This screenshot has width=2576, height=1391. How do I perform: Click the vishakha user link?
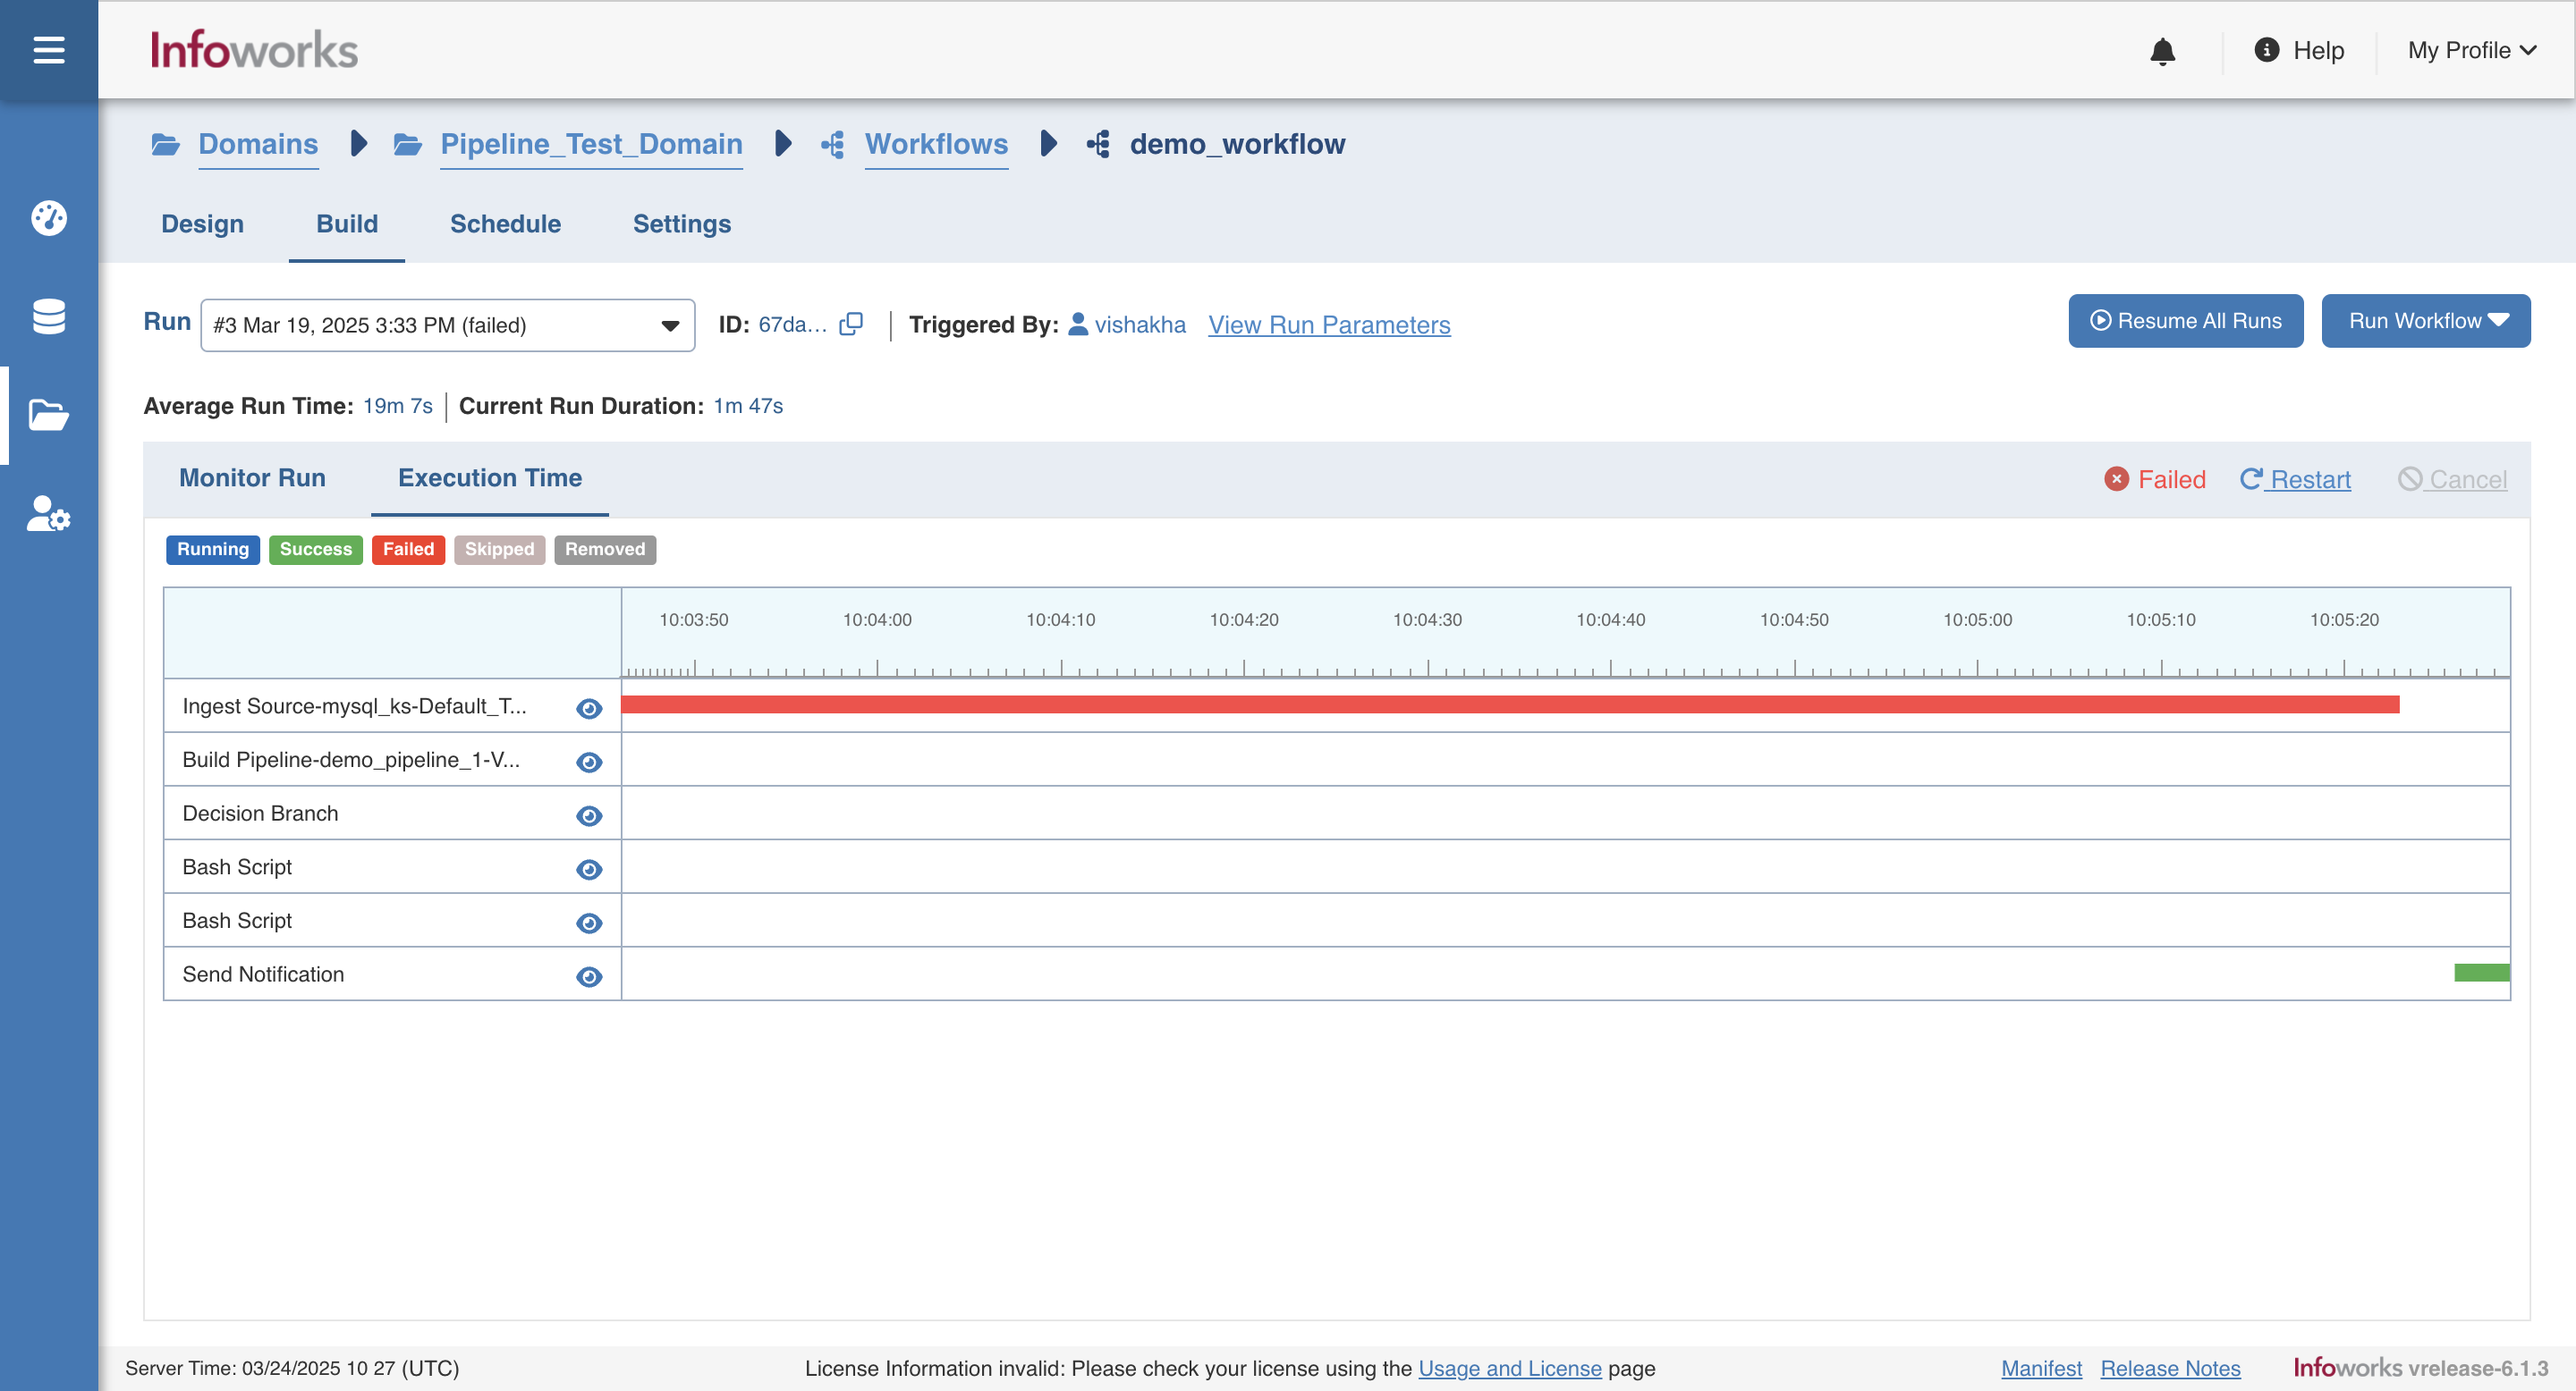(1140, 325)
